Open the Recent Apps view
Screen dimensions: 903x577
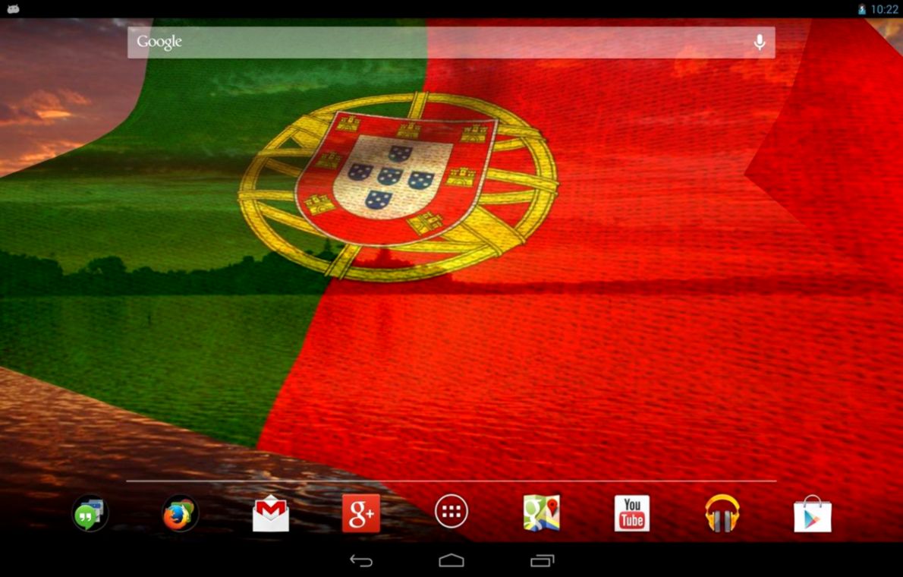click(543, 562)
